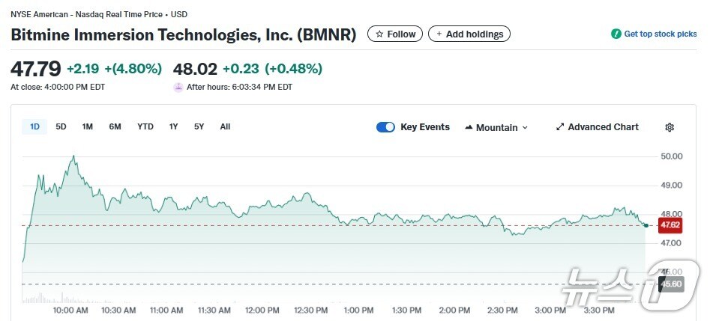
Task: Open chart settings gear icon
Action: click(x=670, y=127)
